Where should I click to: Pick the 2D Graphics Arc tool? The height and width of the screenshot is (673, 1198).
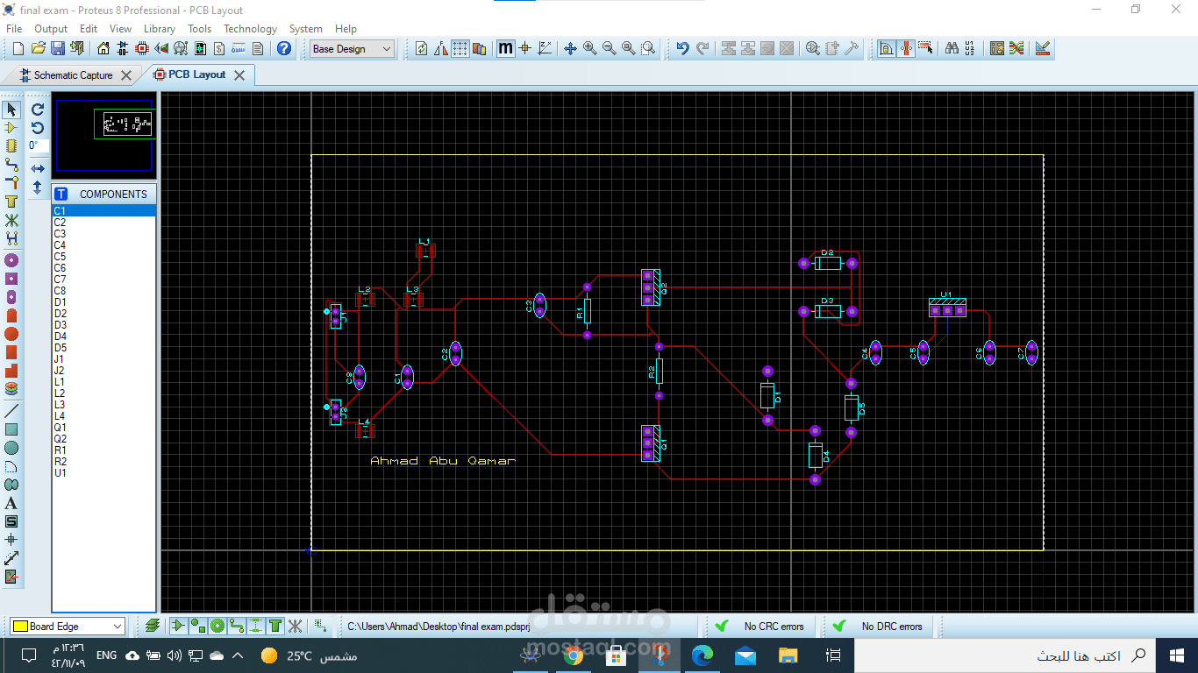11,466
